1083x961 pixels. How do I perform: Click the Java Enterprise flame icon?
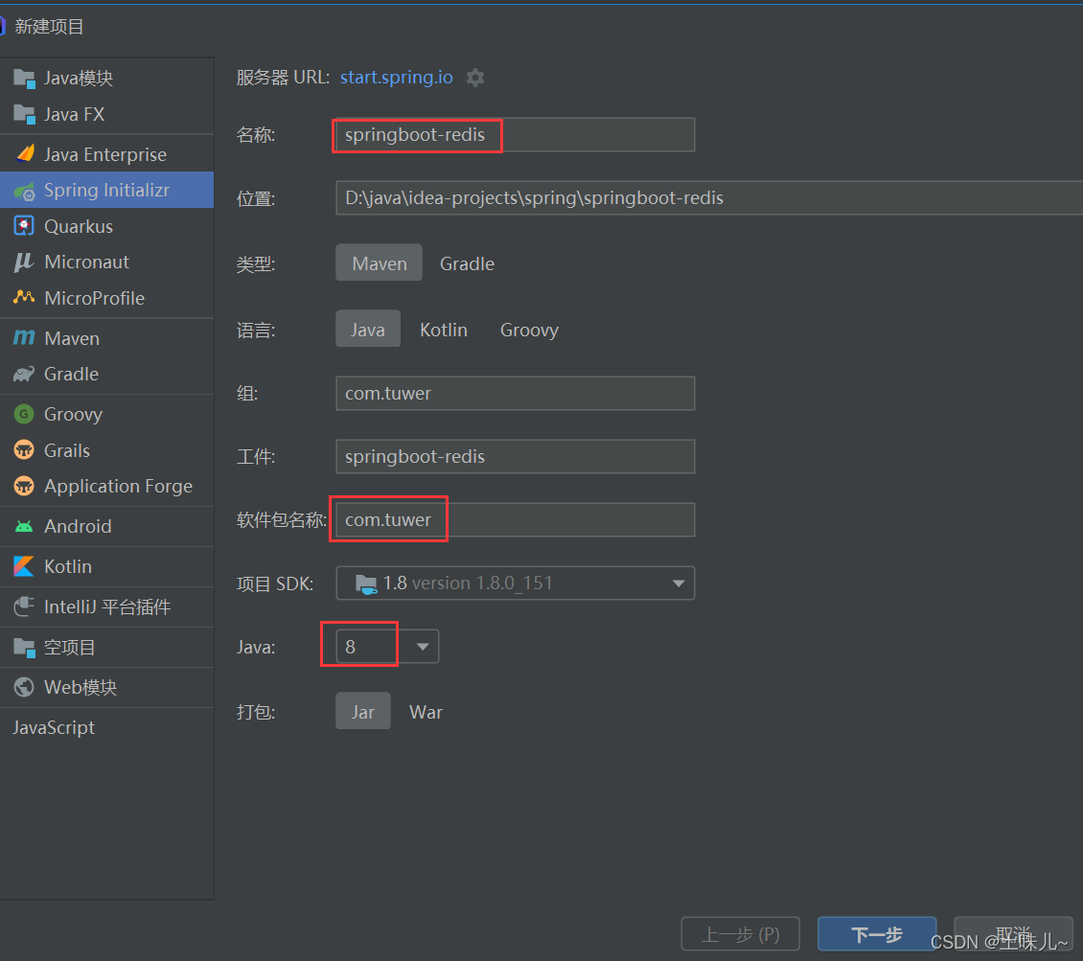click(25, 154)
